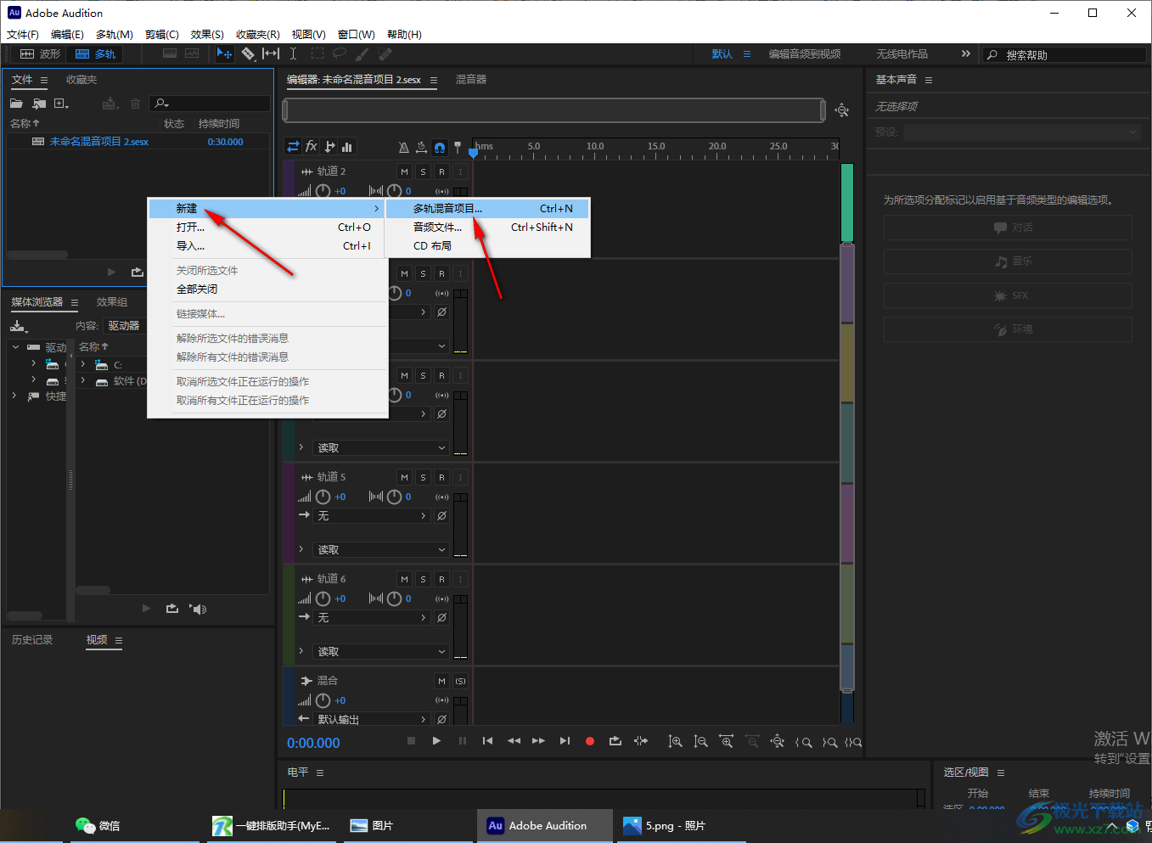Click the skip selection transport icon
Viewport: 1152px width, 843px height.
point(641,741)
